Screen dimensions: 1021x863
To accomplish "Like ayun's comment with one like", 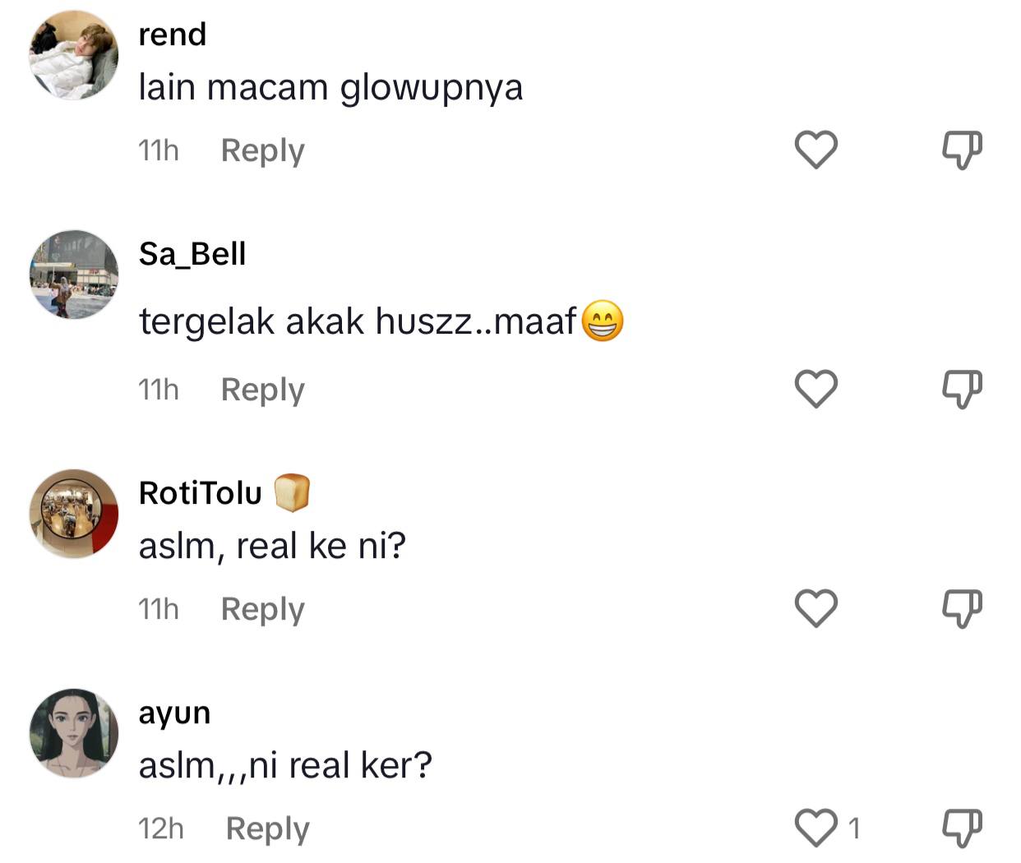I will point(815,828).
